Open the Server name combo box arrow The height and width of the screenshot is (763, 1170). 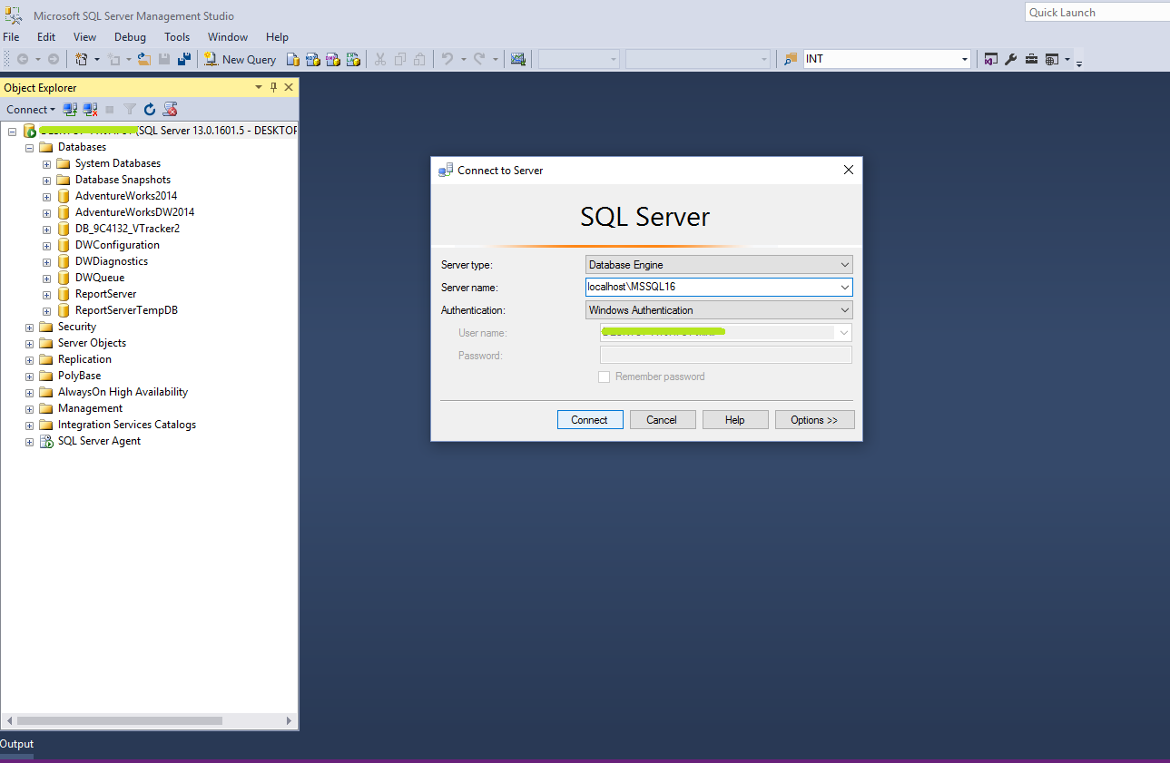(x=844, y=288)
